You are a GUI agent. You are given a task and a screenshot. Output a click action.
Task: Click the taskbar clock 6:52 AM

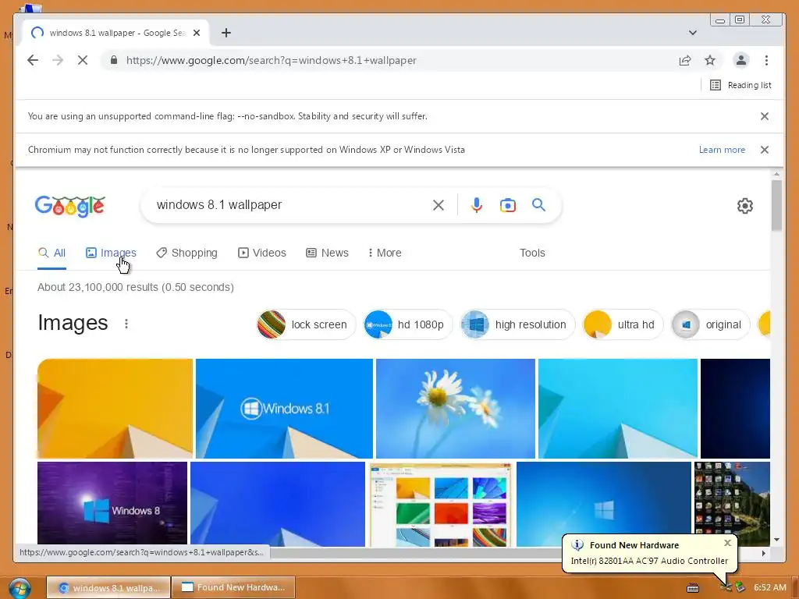(769, 588)
